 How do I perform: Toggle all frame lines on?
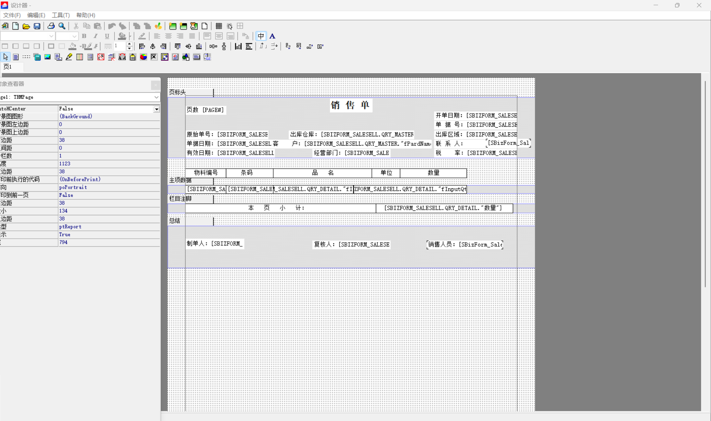(51, 46)
